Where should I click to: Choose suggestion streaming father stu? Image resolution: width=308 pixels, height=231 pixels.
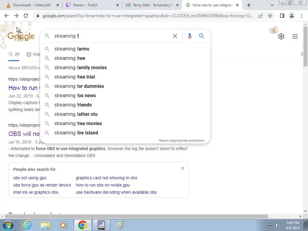point(125,114)
